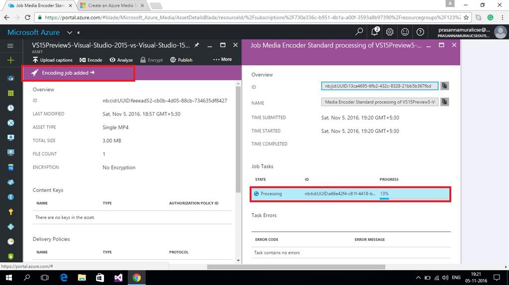This screenshot has width=509, height=285.
Task: Open the clock Recent icon in sidebar
Action: pyautogui.click(x=11, y=108)
